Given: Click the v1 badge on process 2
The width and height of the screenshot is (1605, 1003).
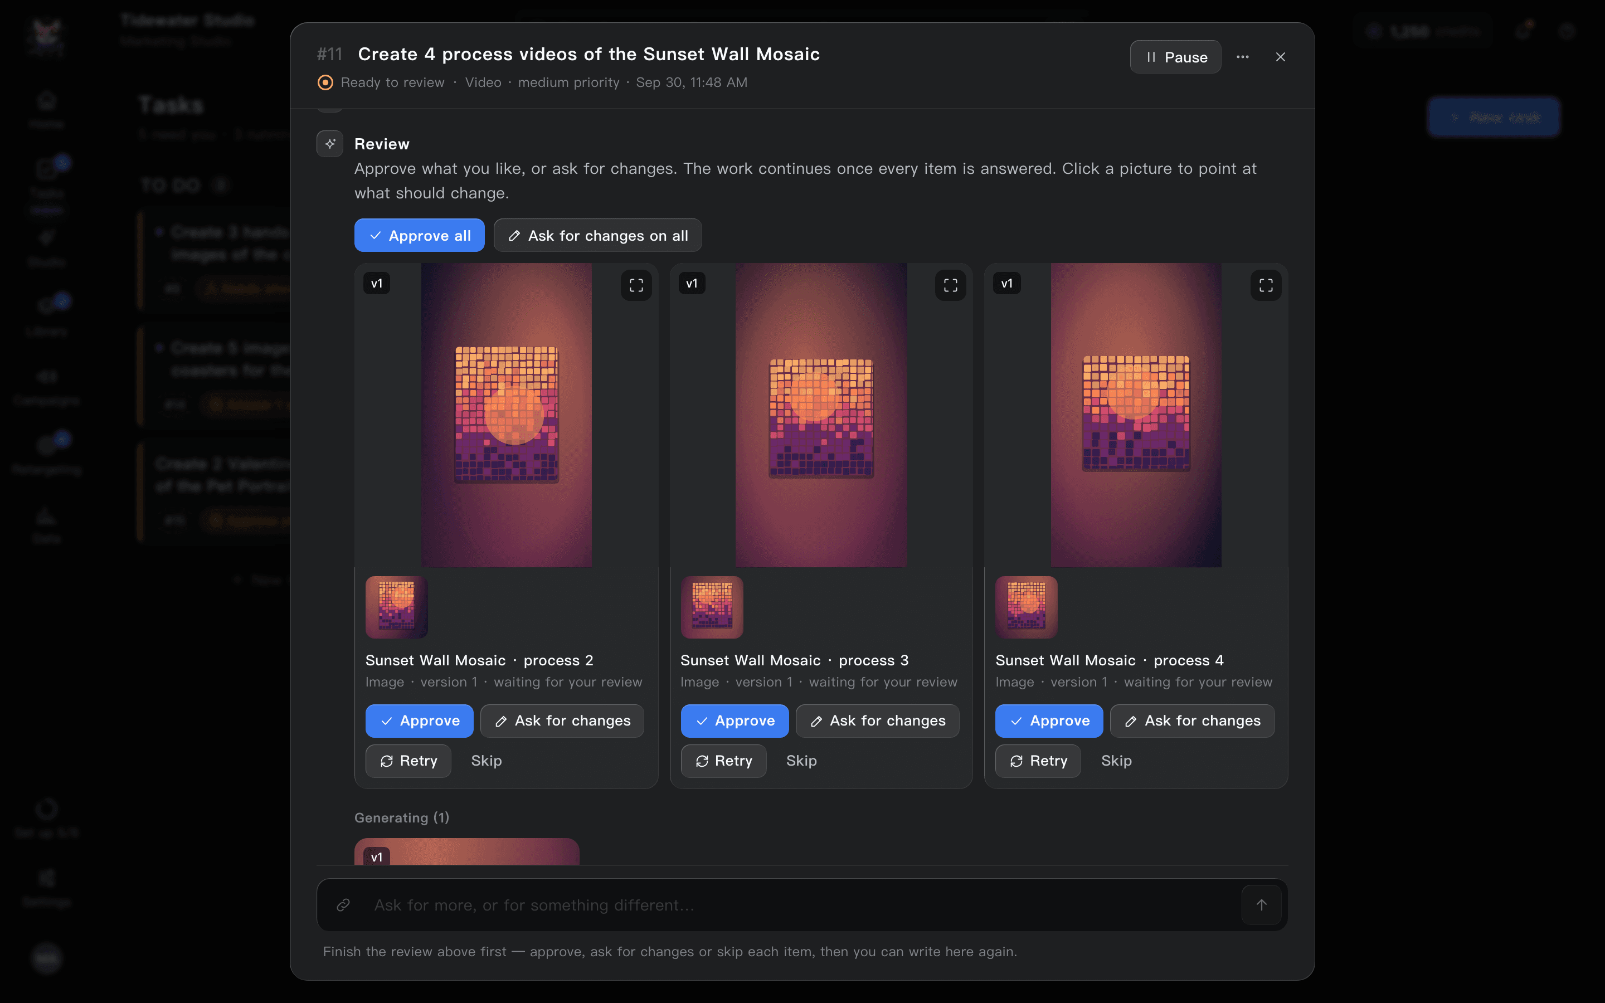Looking at the screenshot, I should (x=377, y=283).
